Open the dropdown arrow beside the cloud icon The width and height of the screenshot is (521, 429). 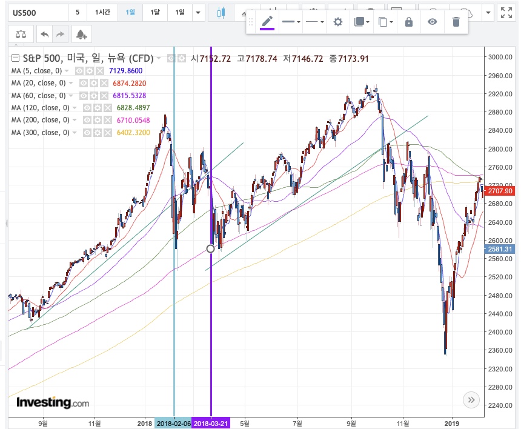point(488,13)
